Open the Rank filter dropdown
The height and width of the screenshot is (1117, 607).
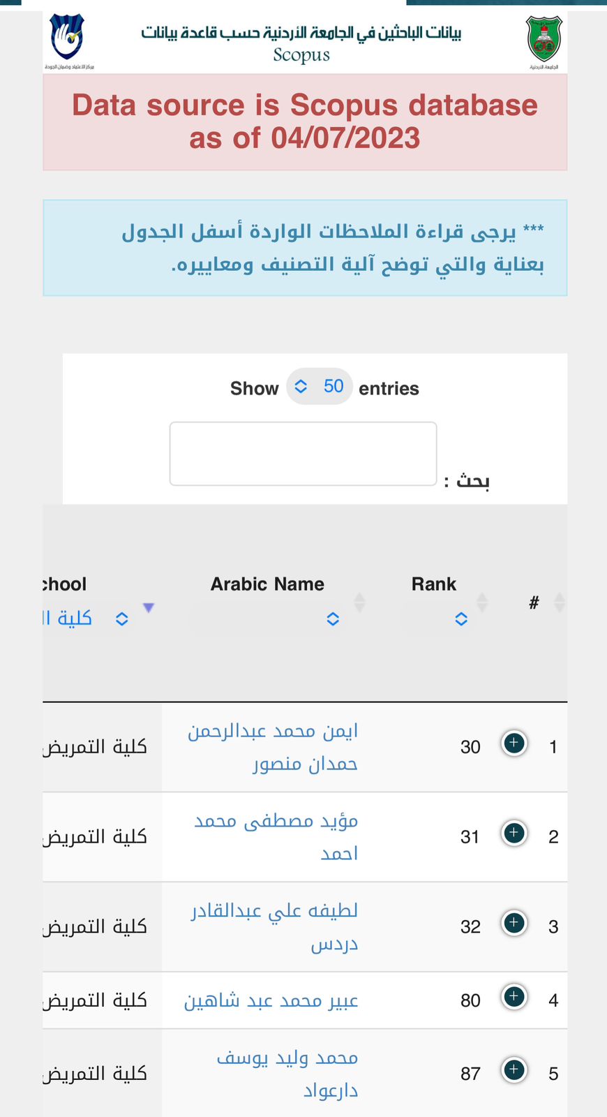437,619
